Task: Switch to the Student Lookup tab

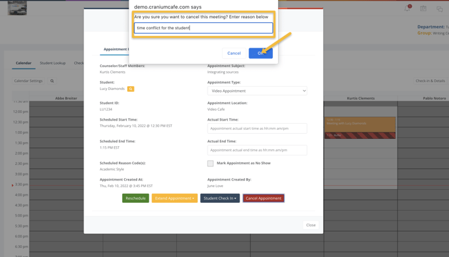Action: pyautogui.click(x=53, y=63)
